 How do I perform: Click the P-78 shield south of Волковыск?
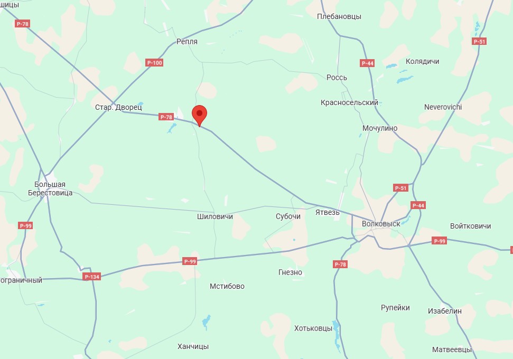point(340,264)
